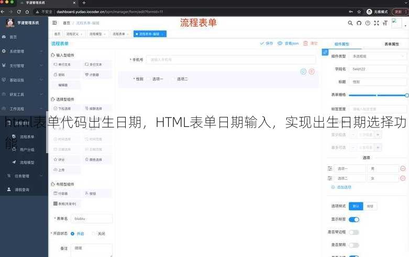Select 开启 radio for 开启状态

[72, 233]
